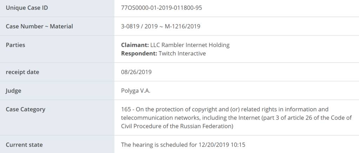Click the Case Category label
359x153 pixels.
click(x=25, y=109)
